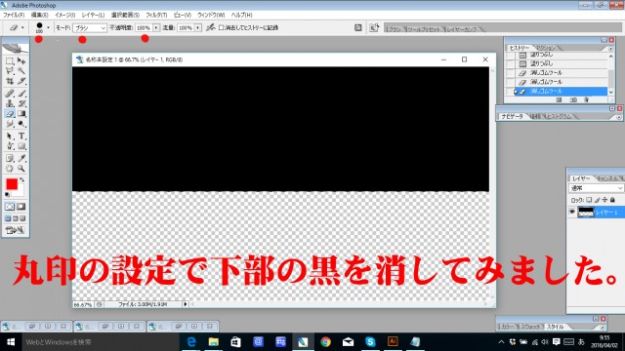Select the Clone Stamp tool
Screen dimensions: 625x351
(10, 104)
